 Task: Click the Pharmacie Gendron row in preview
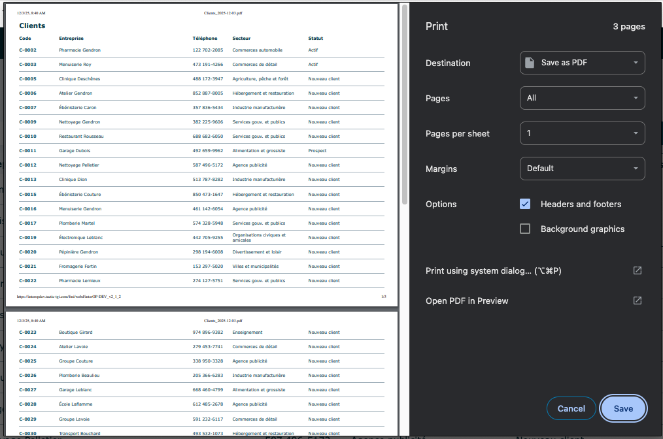click(80, 50)
